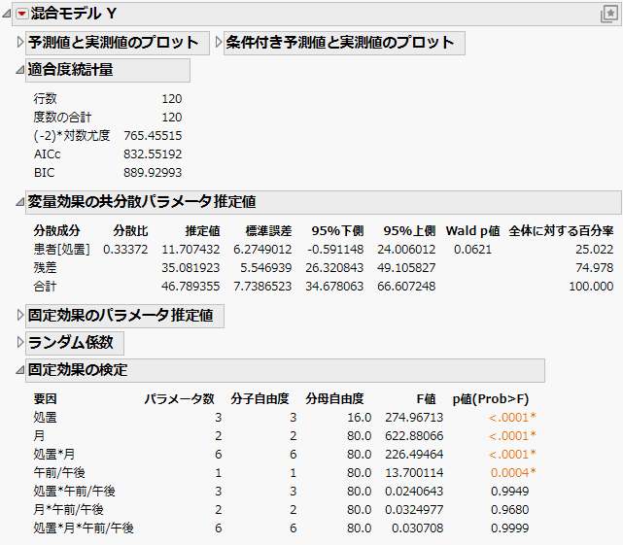Select the 行数 label
Screen dimensions: 623x545
pyautogui.click(x=46, y=98)
